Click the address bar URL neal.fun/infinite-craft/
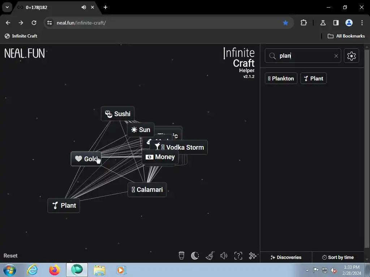Viewport: 370px width, 277px height. pyautogui.click(x=81, y=23)
